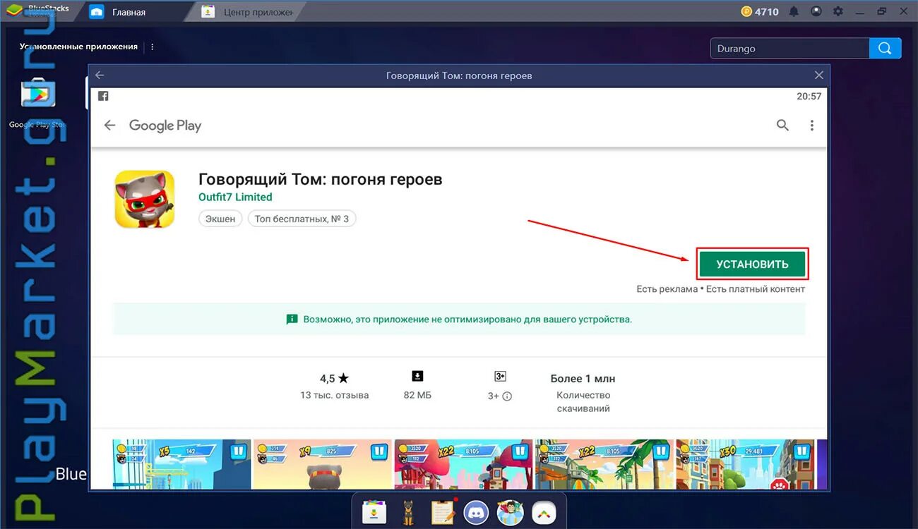Open the third gameplay screenshot with x22
The image size is (918, 529).
tap(463, 464)
